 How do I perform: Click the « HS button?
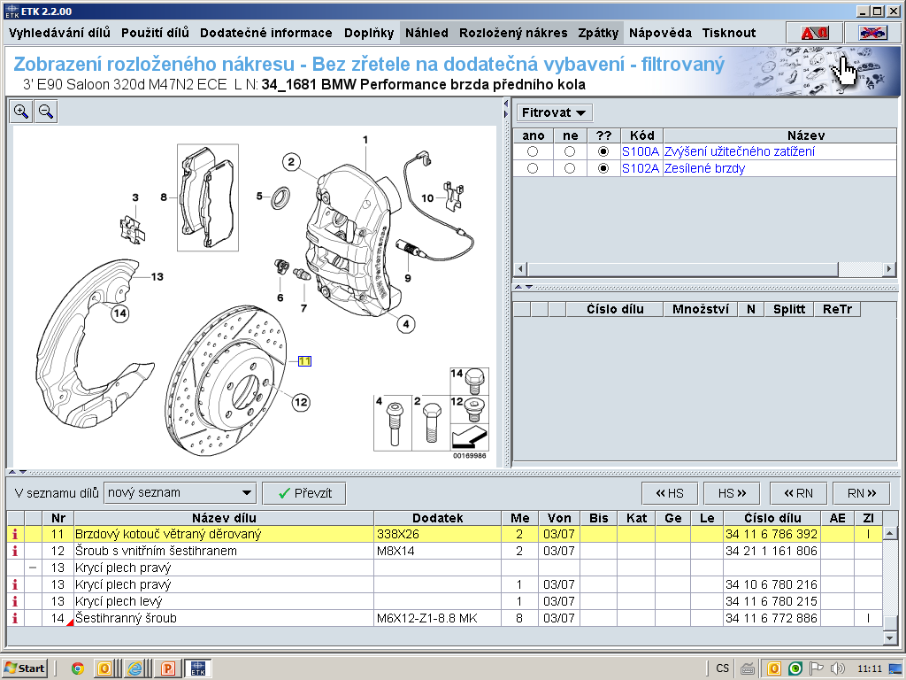coord(670,493)
